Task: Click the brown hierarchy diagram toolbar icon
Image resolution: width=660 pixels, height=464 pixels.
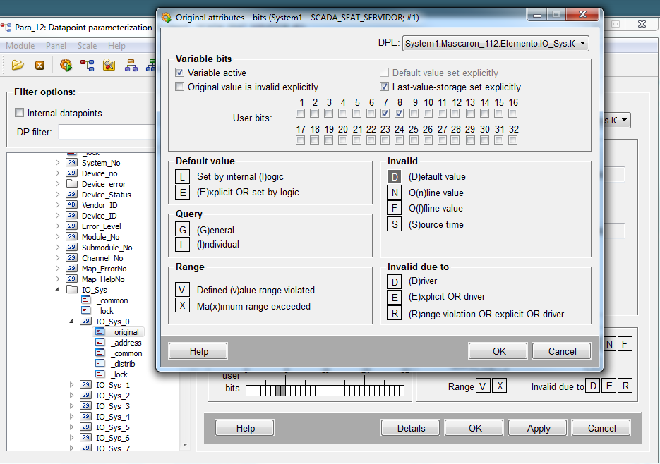Action: point(131,66)
